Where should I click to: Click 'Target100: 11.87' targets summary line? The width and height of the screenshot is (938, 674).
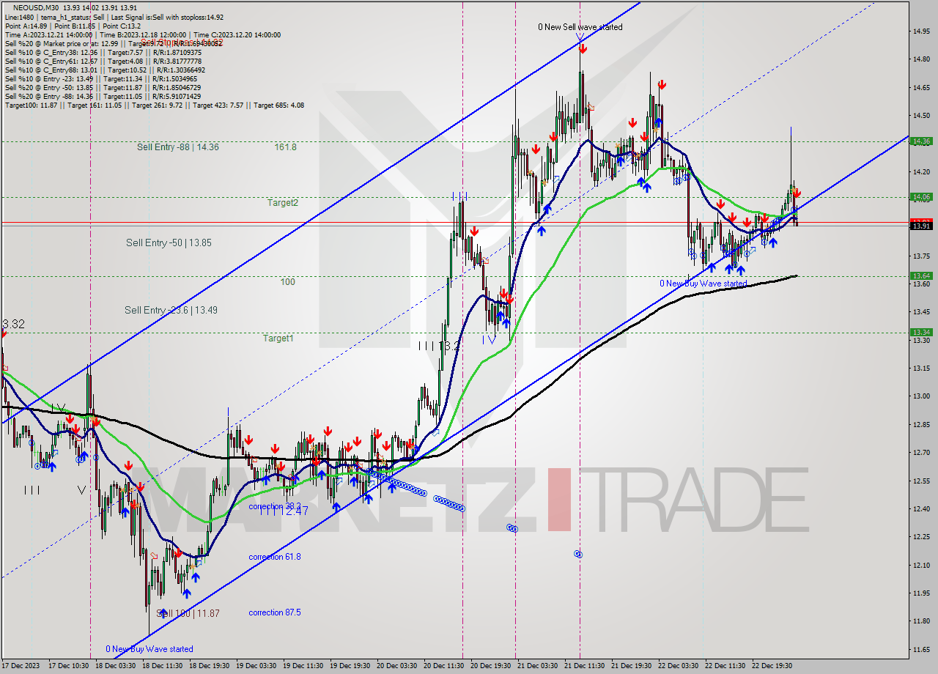154,105
